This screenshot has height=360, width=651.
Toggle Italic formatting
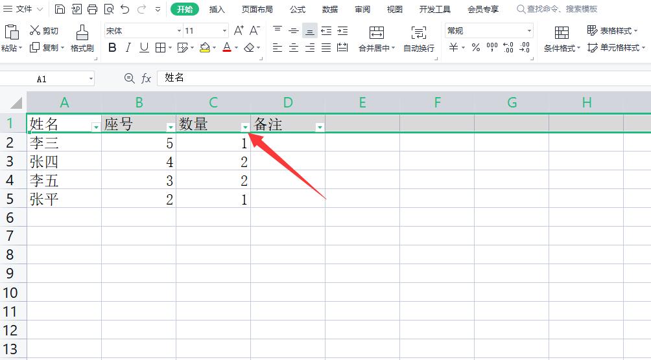[128, 47]
